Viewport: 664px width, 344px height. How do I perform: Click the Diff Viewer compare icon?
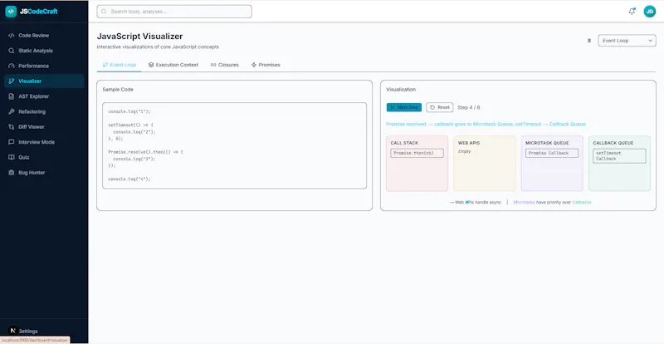[12, 127]
